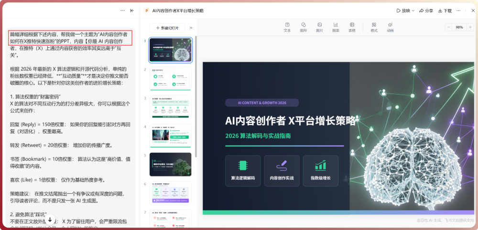Open the chat panel more options menu
The width and height of the screenshot is (478, 230).
click(122, 10)
